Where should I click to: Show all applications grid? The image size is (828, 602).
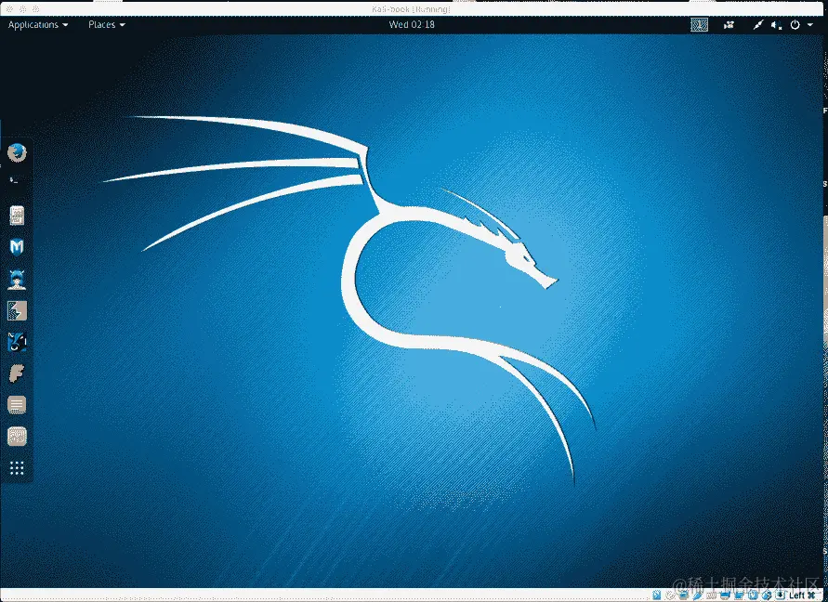click(17, 468)
